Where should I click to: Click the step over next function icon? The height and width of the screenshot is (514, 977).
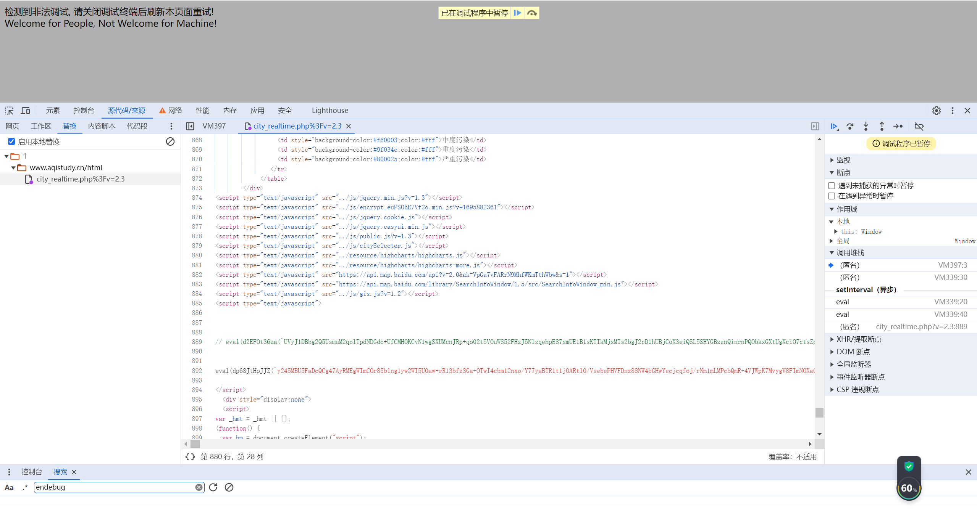(850, 126)
